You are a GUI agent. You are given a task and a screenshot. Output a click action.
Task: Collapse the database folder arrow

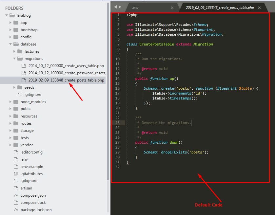click(10, 44)
